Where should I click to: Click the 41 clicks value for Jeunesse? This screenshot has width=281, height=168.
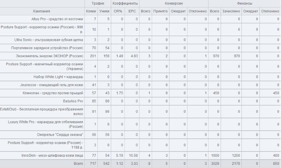94,85
